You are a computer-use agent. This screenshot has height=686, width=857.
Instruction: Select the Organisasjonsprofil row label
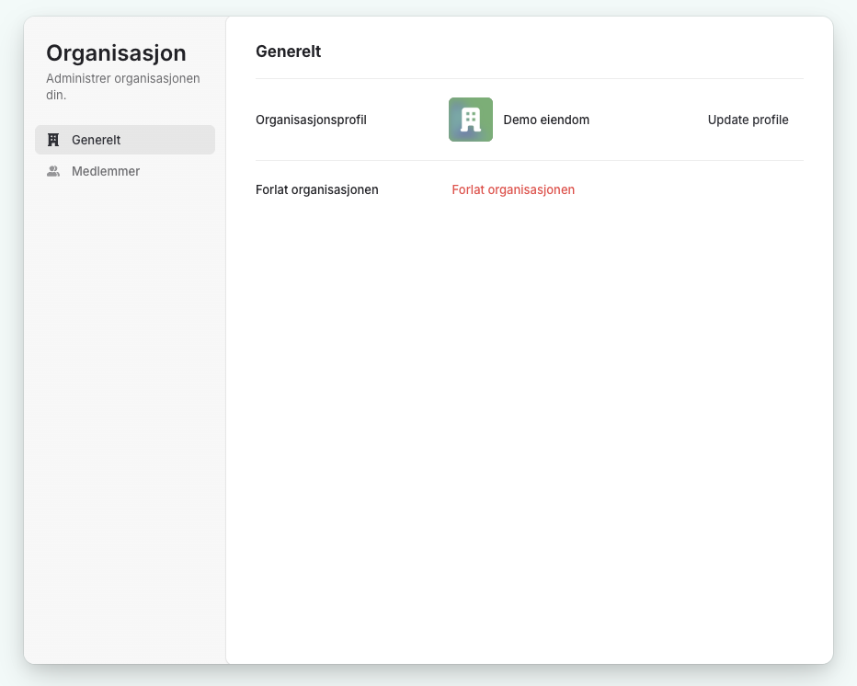(311, 120)
